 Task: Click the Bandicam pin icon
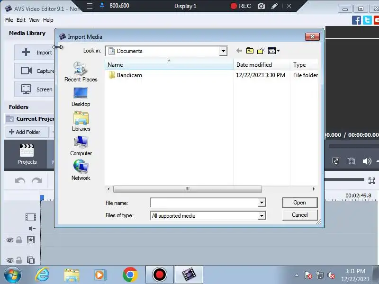(102, 6)
